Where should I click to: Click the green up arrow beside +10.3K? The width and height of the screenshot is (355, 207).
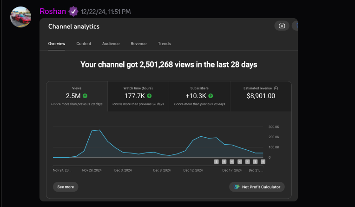pos(210,96)
